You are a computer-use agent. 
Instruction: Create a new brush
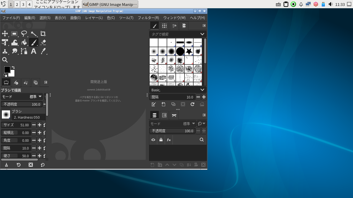163,104
